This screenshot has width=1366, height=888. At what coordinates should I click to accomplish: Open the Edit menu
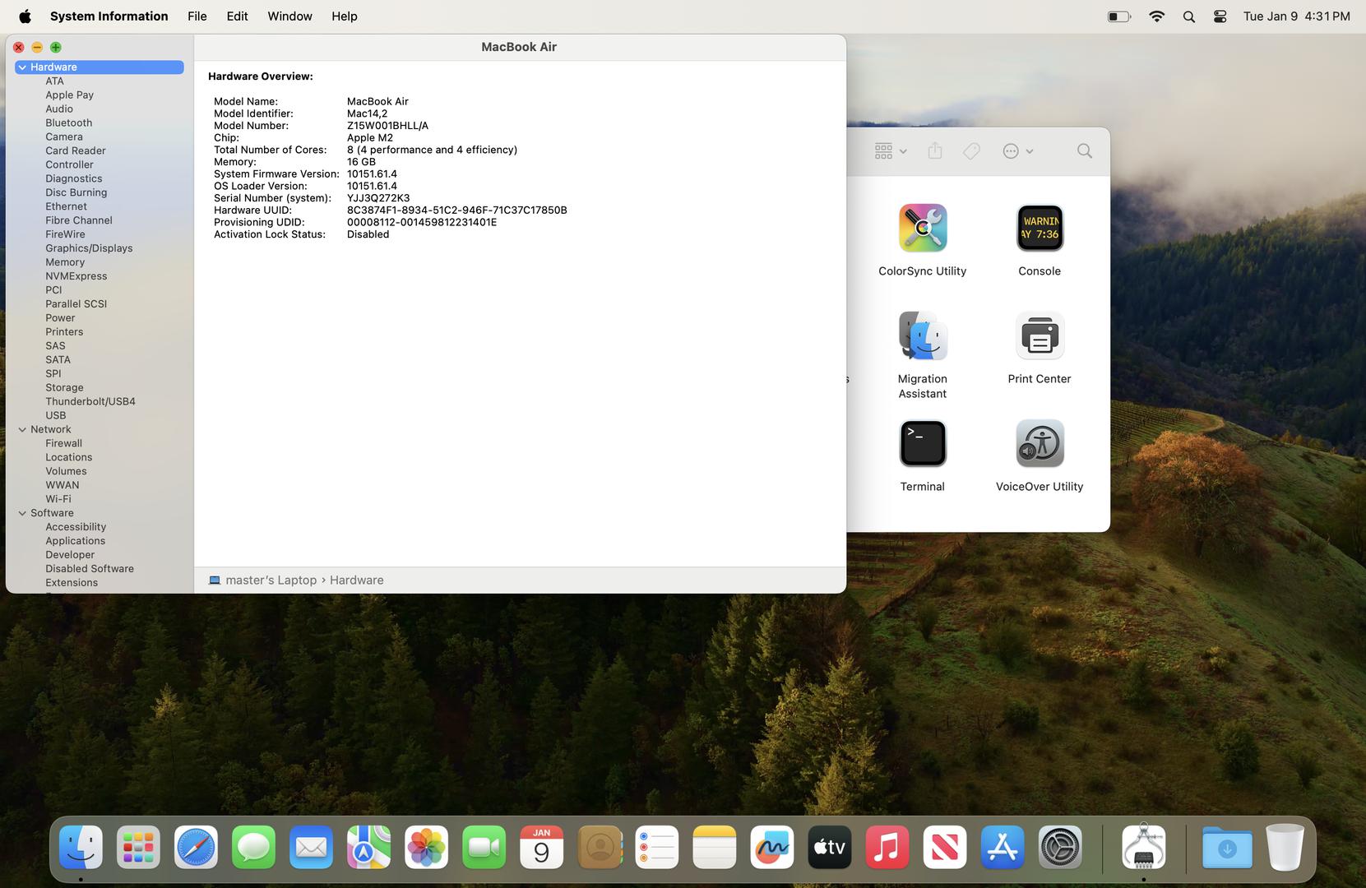(238, 16)
